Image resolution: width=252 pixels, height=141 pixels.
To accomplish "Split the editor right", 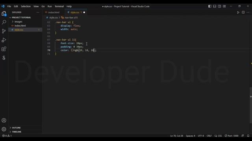I will (243, 12).
